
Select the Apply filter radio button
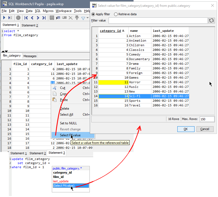coord(93,14)
